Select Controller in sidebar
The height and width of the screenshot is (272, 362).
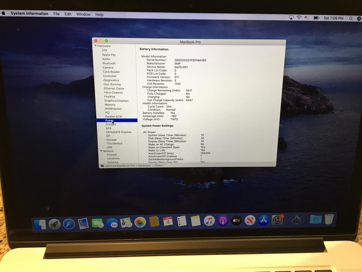[110, 76]
